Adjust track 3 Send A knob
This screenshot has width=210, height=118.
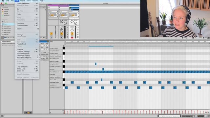pyautogui.click(x=72, y=21)
